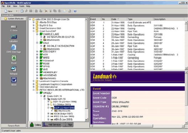Click the 01 (20-Mar-2001) wellbore icon
The height and width of the screenshot is (133, 188).
click(51, 105)
